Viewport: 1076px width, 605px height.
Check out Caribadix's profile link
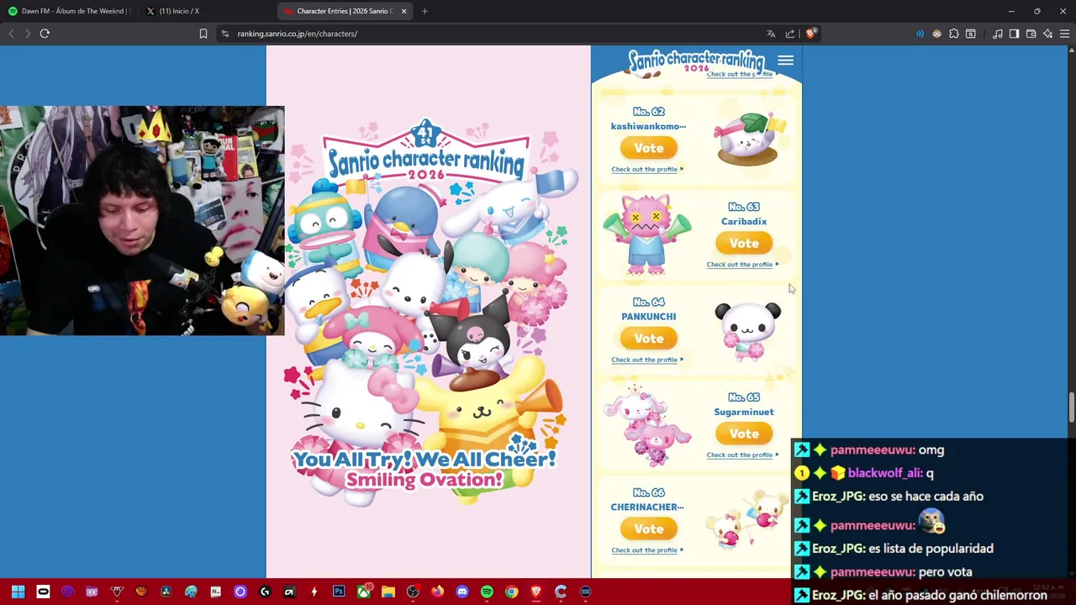click(742, 264)
